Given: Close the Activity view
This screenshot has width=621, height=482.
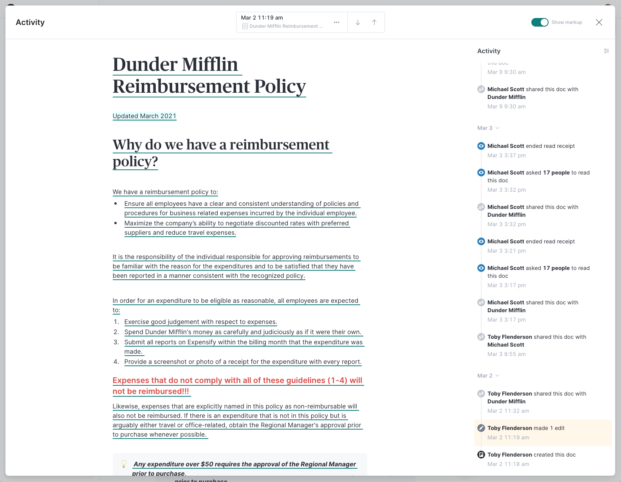Looking at the screenshot, I should 599,22.
